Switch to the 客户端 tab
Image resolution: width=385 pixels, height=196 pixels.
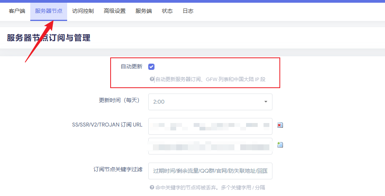click(17, 11)
